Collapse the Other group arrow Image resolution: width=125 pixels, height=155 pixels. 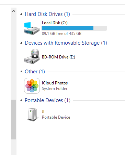point(21,72)
